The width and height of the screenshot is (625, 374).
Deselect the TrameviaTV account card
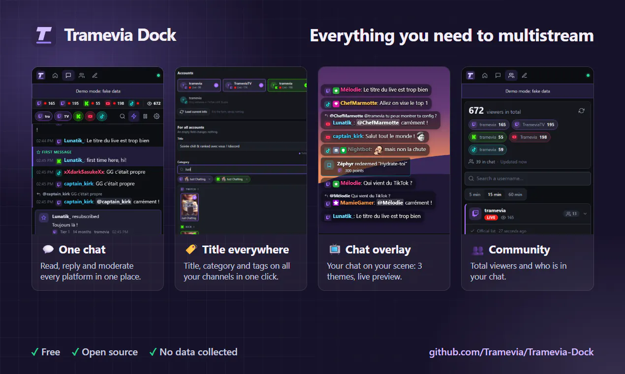click(244, 85)
